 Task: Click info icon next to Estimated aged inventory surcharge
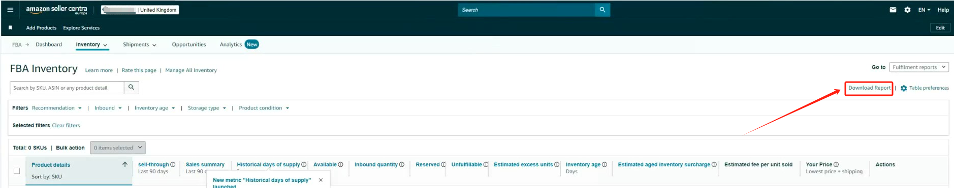tap(714, 165)
